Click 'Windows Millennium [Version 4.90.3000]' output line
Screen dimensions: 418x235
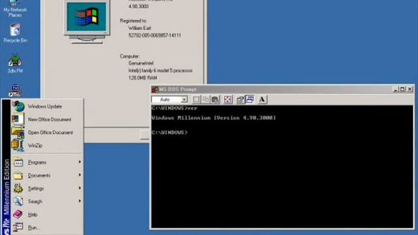pos(214,117)
